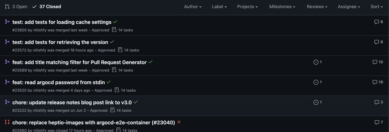
Task: Select the 37 Closed pull requests tab
Action: tap(47, 6)
